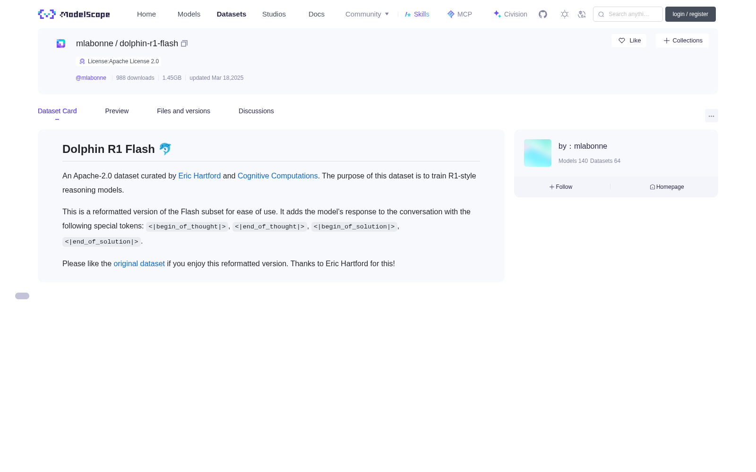This screenshot has width=756, height=472.
Task: Click the 'Dolphin R1 Flash' heading
Action: [x=117, y=149]
